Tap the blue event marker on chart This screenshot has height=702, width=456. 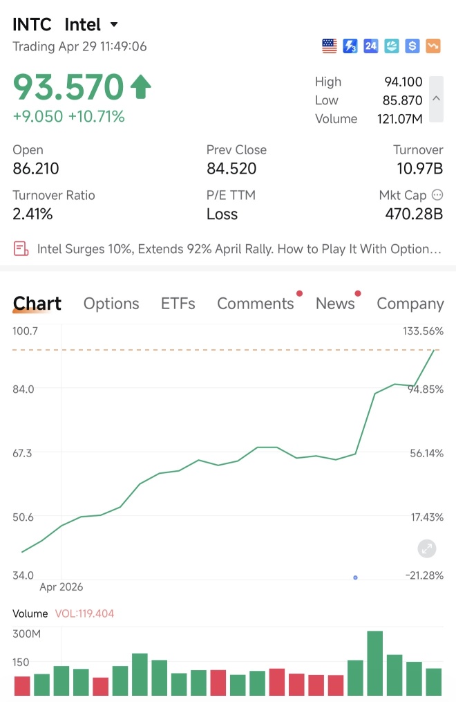355,578
